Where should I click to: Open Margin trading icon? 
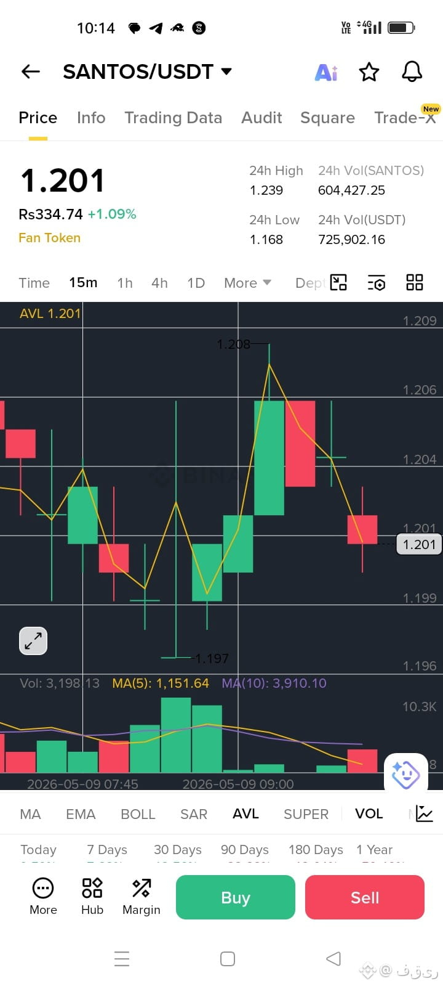(142, 897)
